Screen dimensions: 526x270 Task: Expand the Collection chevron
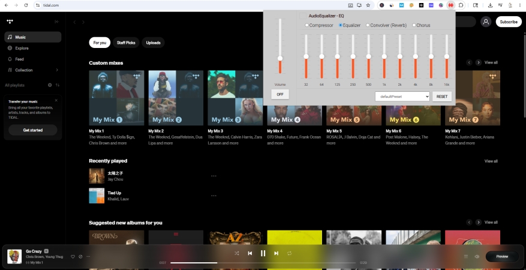[x=57, y=70]
